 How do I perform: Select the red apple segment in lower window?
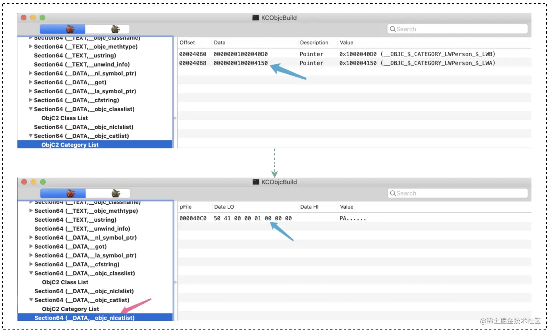pyautogui.click(x=63, y=193)
